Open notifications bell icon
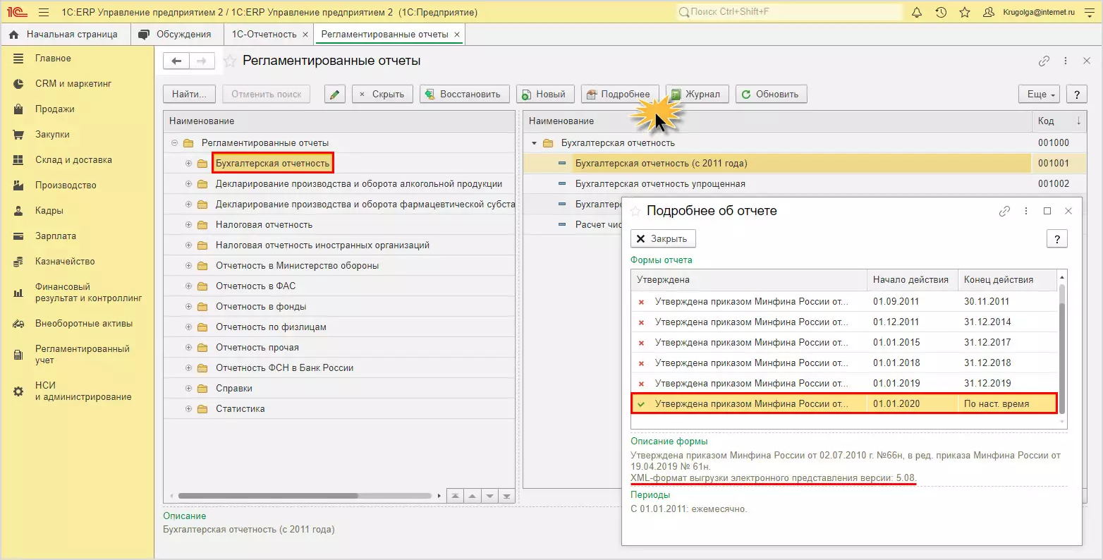 click(x=917, y=13)
